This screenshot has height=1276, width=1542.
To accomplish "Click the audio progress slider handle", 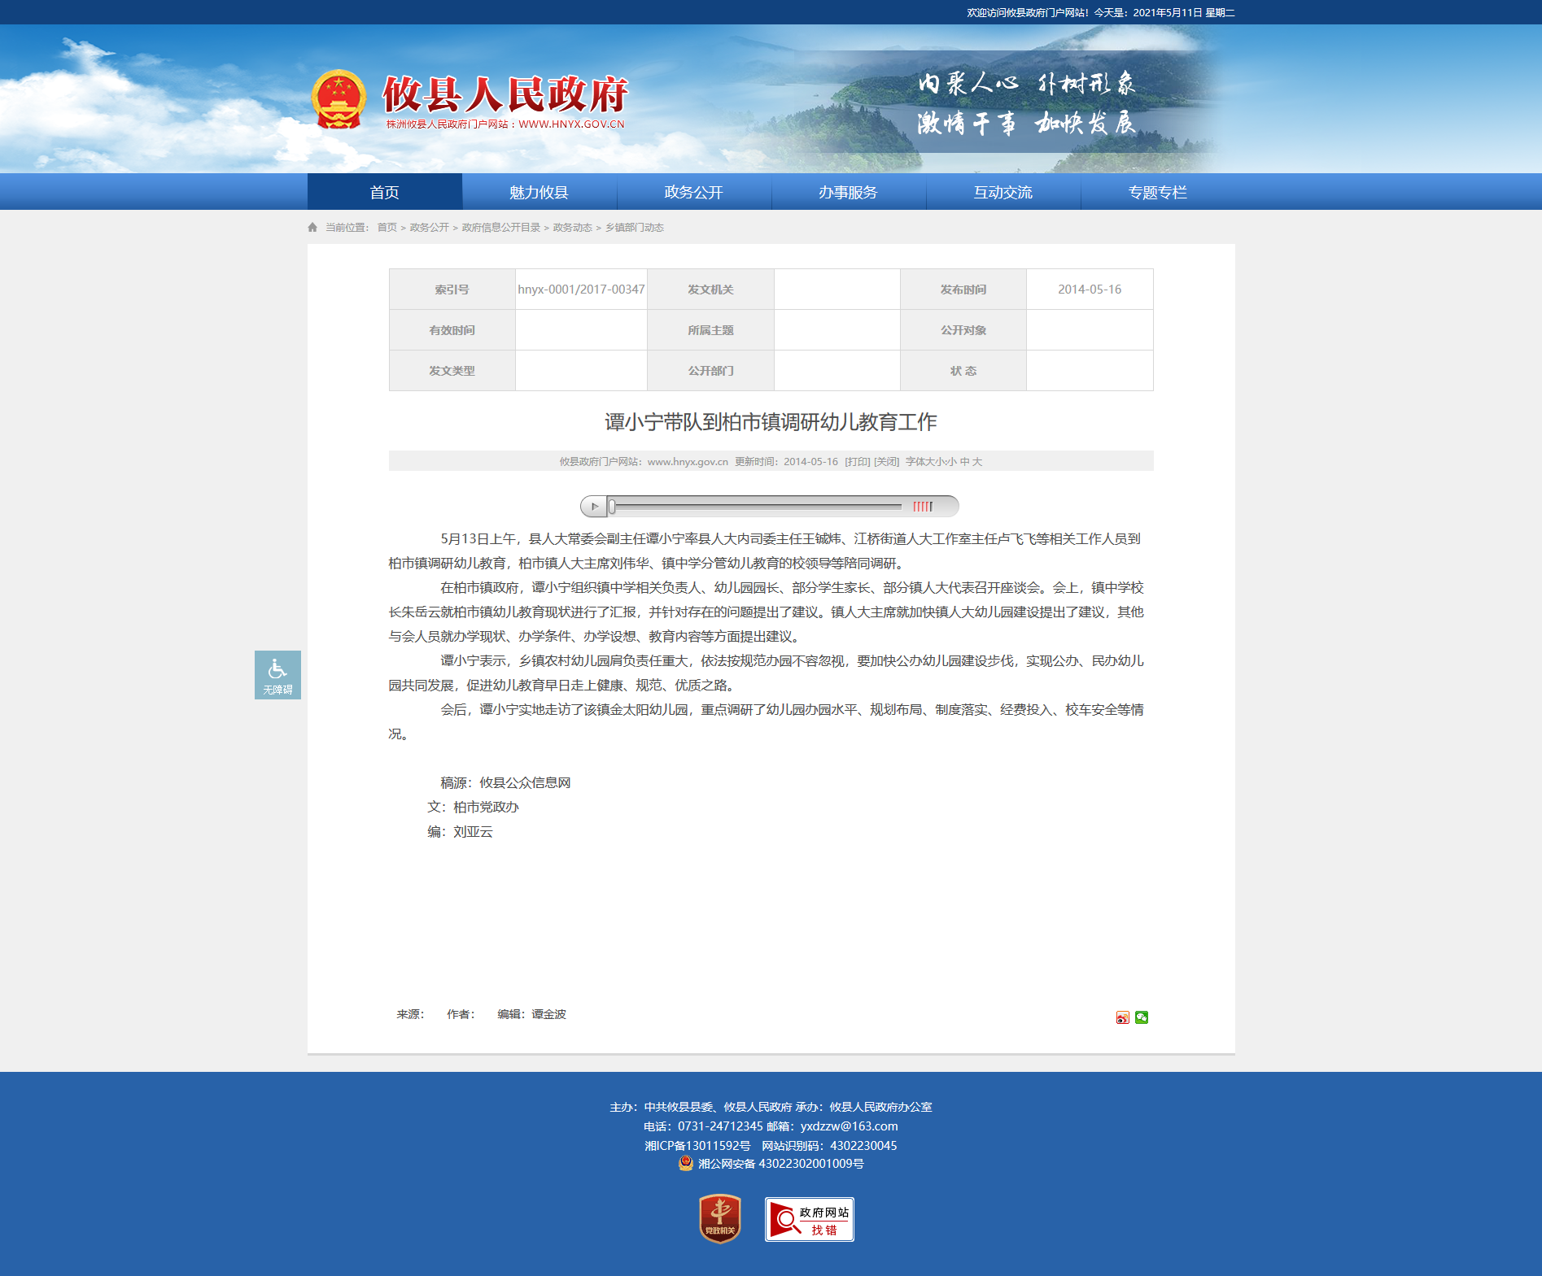I will (612, 507).
